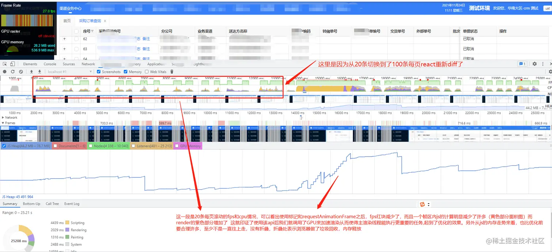The image size is (552, 252).
Task: Open the Console panel tab
Action: (50, 64)
